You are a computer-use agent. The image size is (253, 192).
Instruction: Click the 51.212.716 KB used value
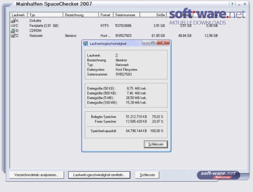(x=136, y=116)
